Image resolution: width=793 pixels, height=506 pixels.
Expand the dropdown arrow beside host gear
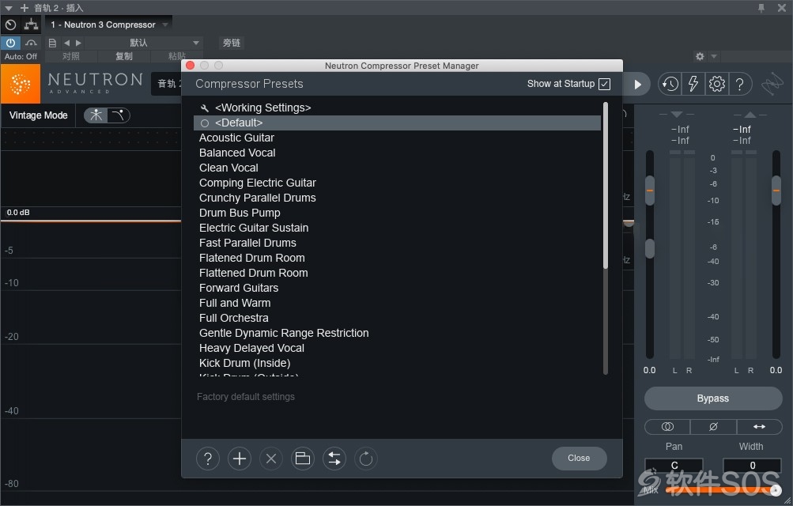[714, 56]
